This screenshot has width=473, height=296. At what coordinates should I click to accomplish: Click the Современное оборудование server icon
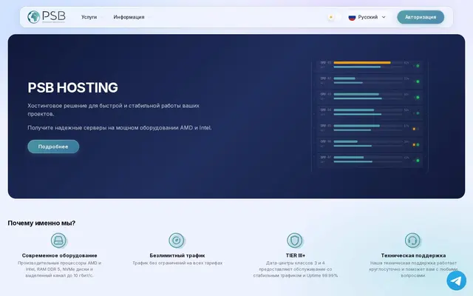coord(58,240)
